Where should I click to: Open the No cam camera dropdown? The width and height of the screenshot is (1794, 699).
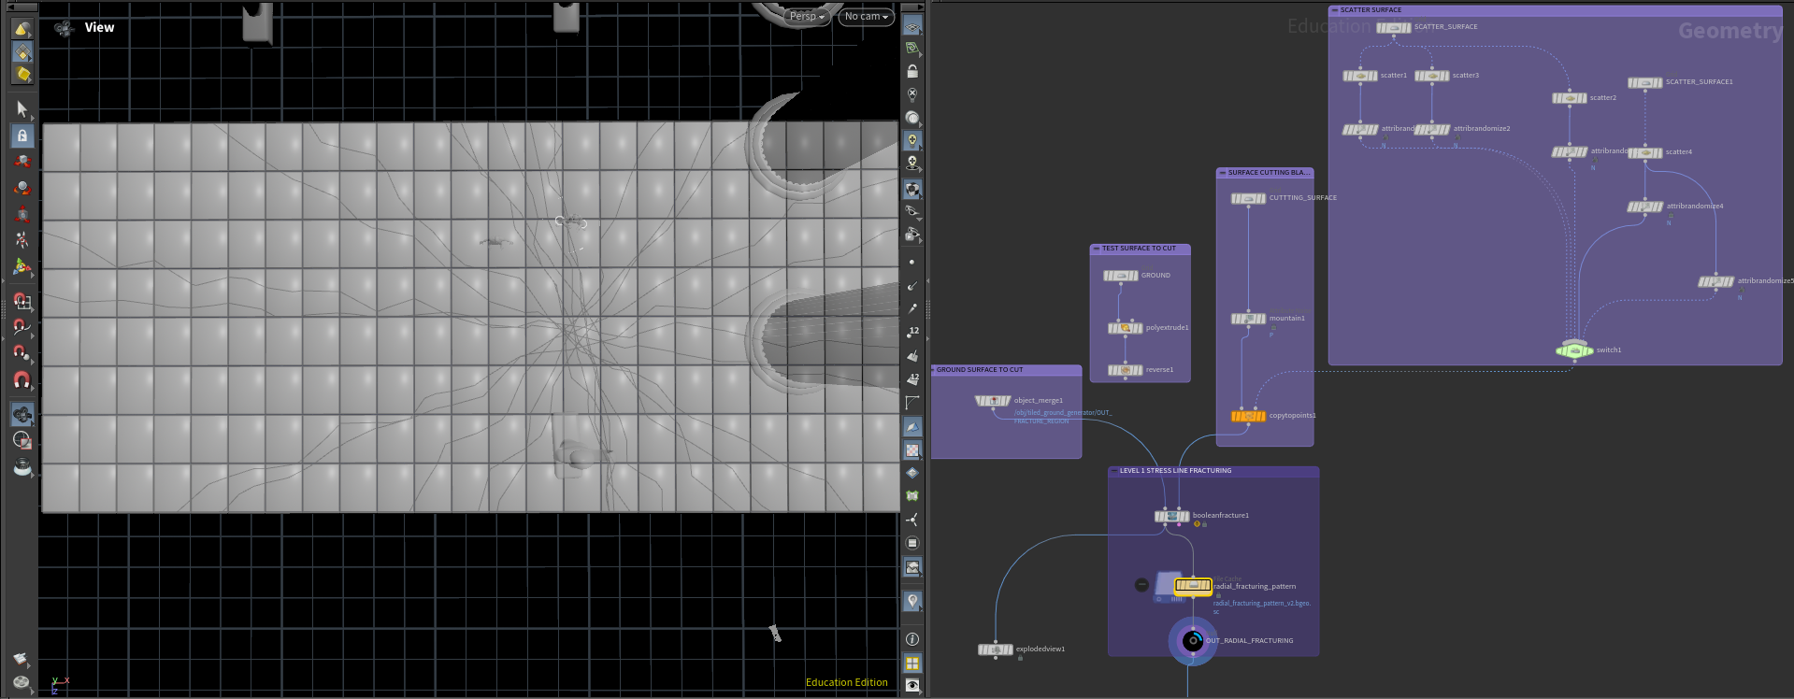pyautogui.click(x=866, y=16)
